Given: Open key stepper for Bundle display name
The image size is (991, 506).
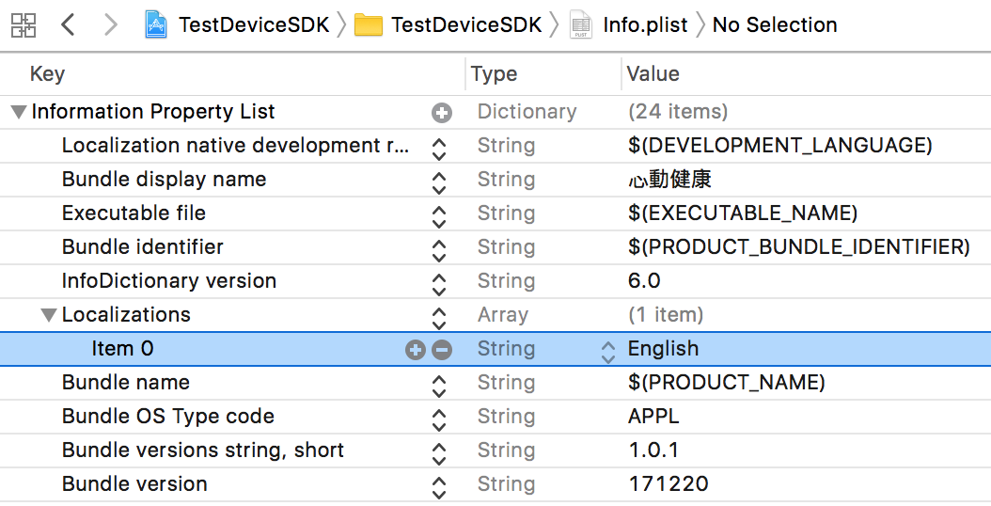Looking at the screenshot, I should click(x=438, y=181).
